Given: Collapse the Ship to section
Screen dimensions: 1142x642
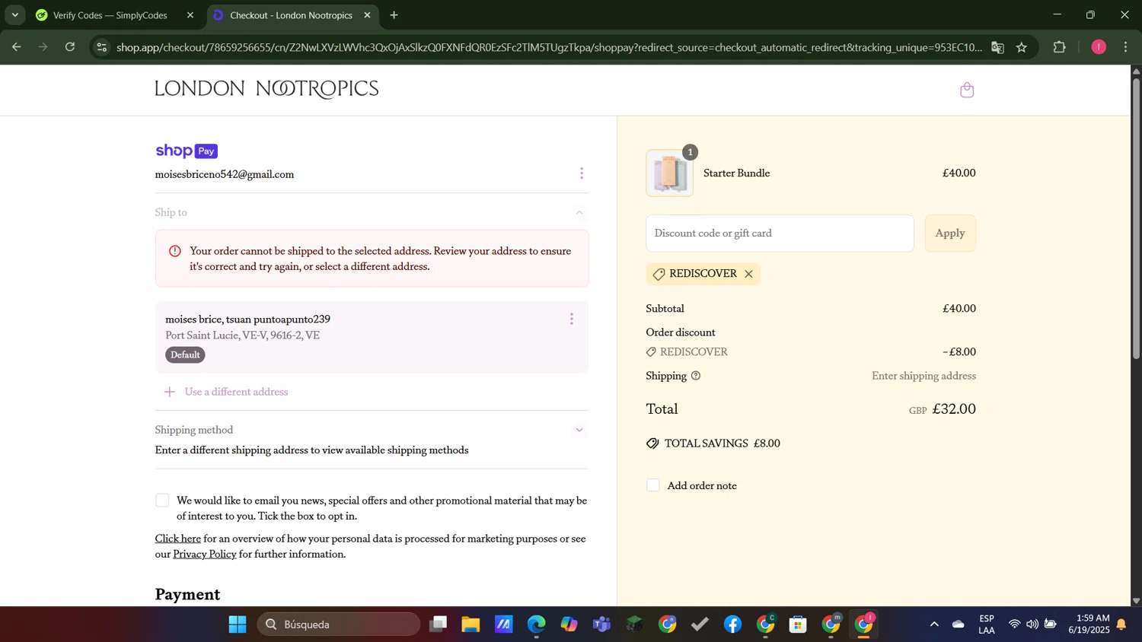Looking at the screenshot, I should click(x=579, y=212).
